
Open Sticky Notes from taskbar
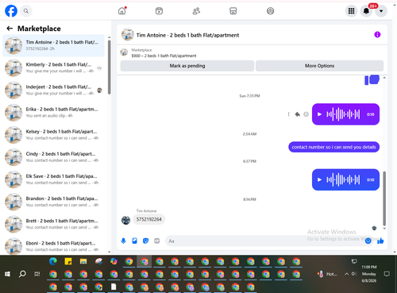68,261
